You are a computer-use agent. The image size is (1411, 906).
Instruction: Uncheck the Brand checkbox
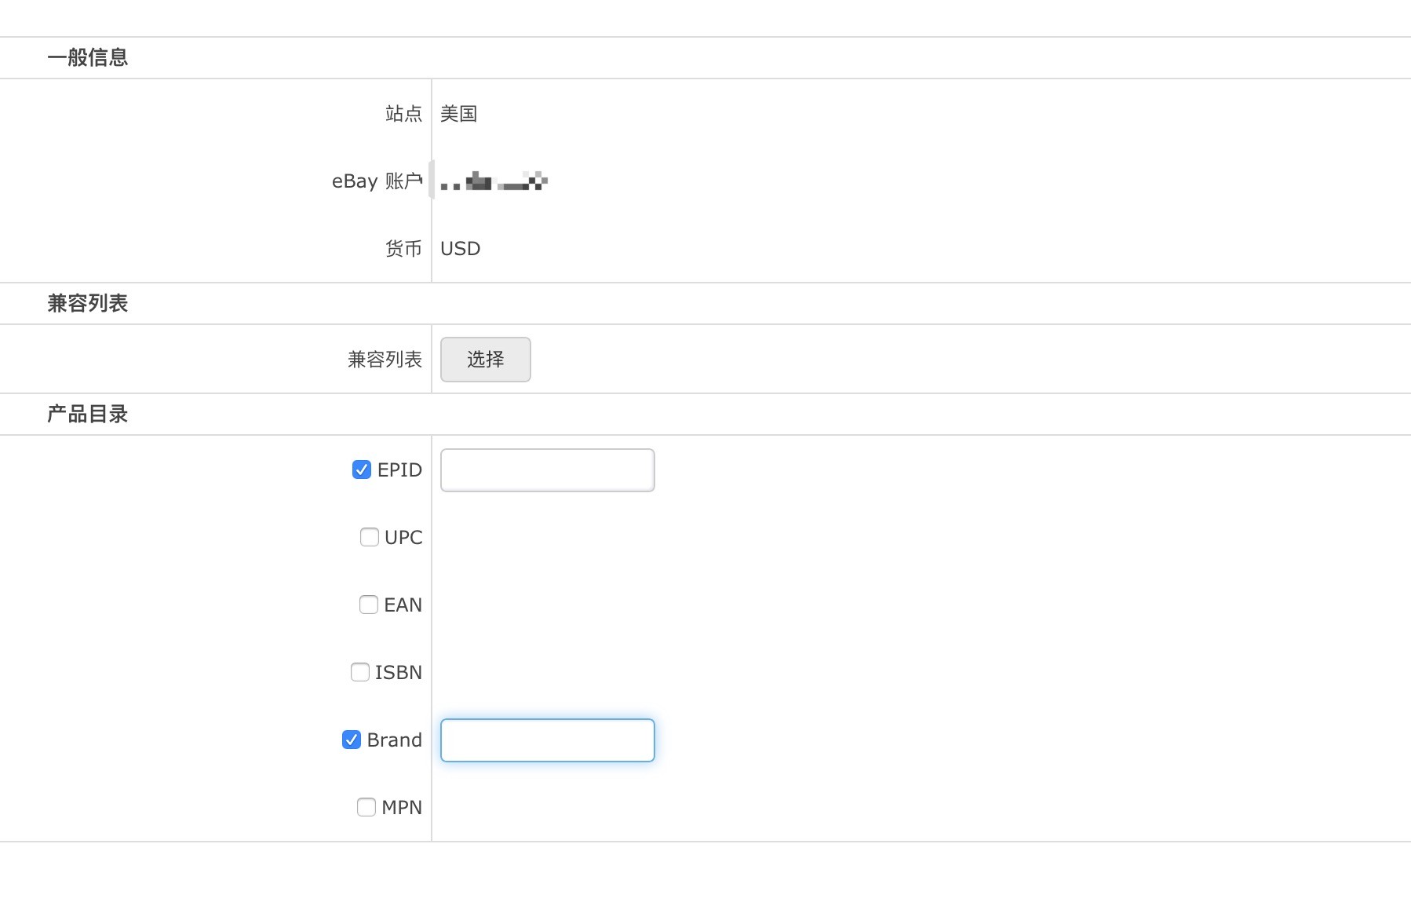pyautogui.click(x=351, y=740)
